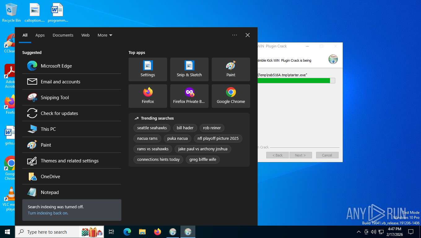This screenshot has width=421, height=238.
Task: Select calloption image file on desktop
Action: coord(35,13)
